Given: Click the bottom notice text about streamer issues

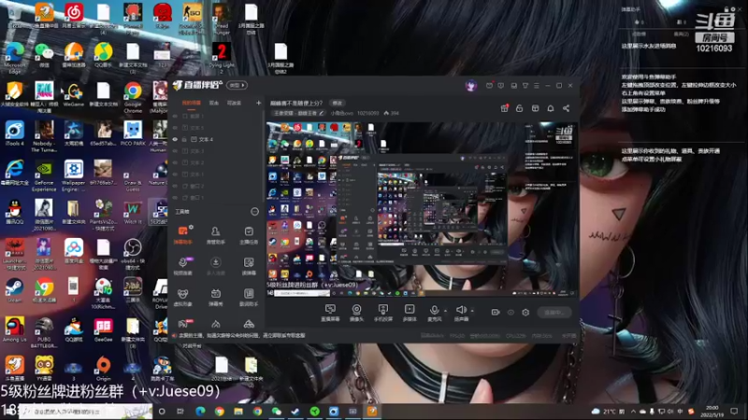Looking at the screenshot, I should [x=242, y=336].
